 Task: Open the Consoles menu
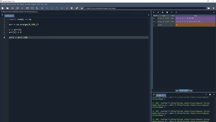pyautogui.click(x=28, y=4)
